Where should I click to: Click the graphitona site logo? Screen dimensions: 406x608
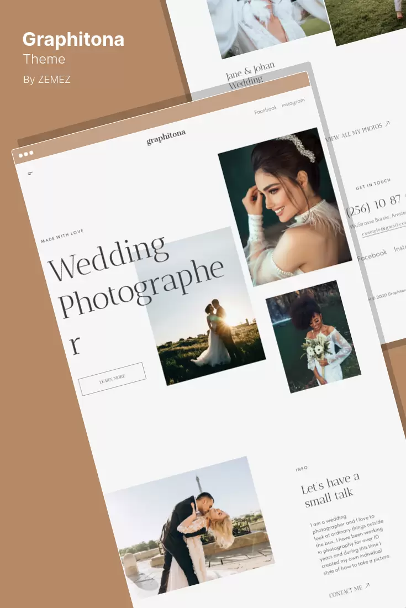pyautogui.click(x=166, y=137)
